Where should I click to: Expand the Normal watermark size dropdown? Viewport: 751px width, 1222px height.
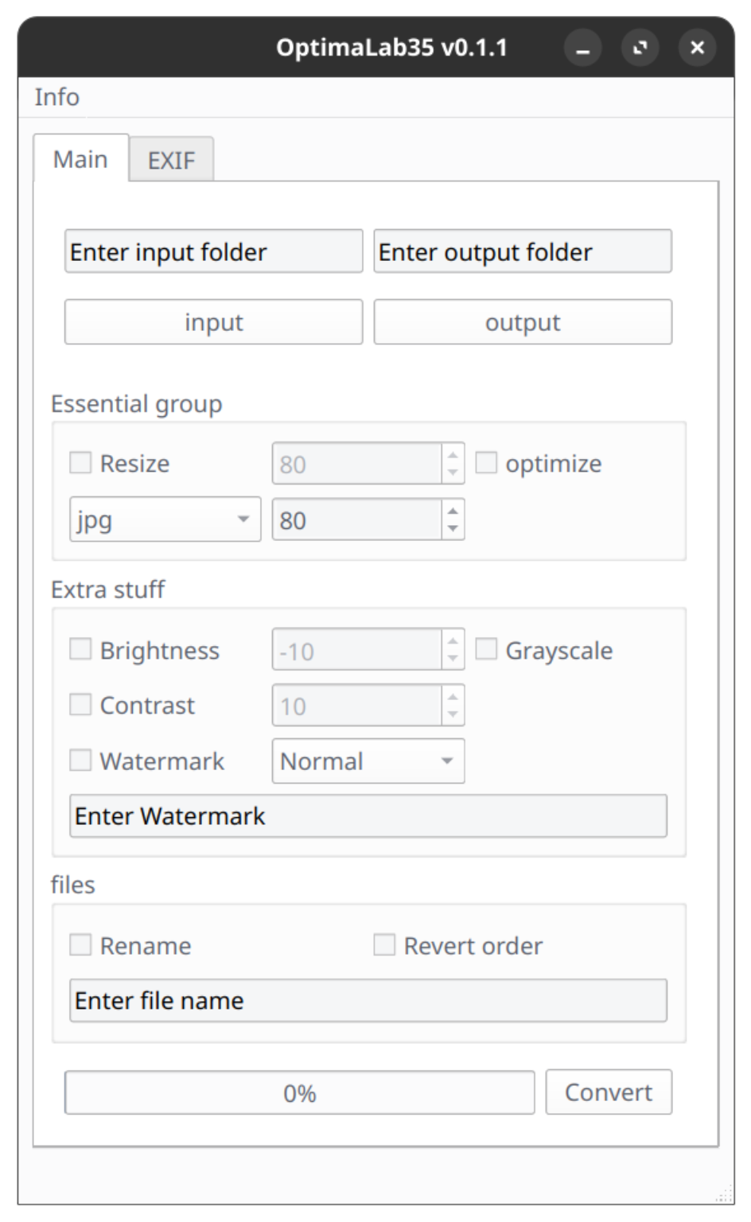[368, 761]
